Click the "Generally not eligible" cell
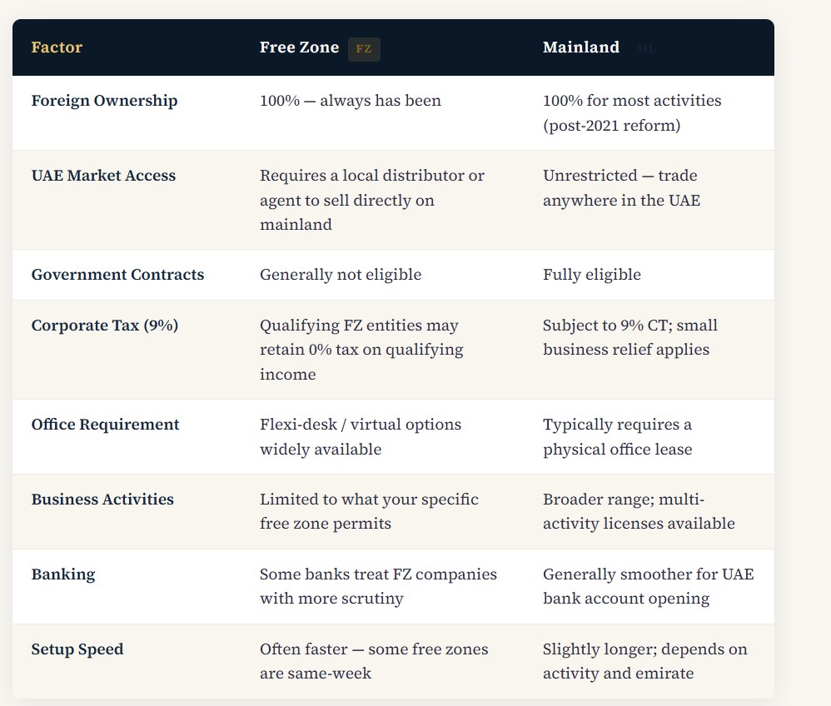831x706 pixels. (341, 275)
